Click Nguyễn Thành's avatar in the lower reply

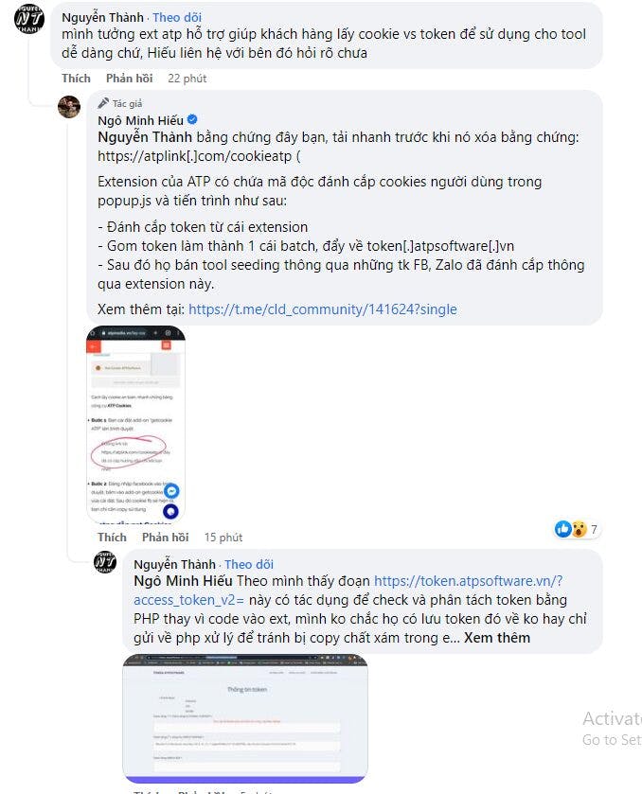(105, 562)
